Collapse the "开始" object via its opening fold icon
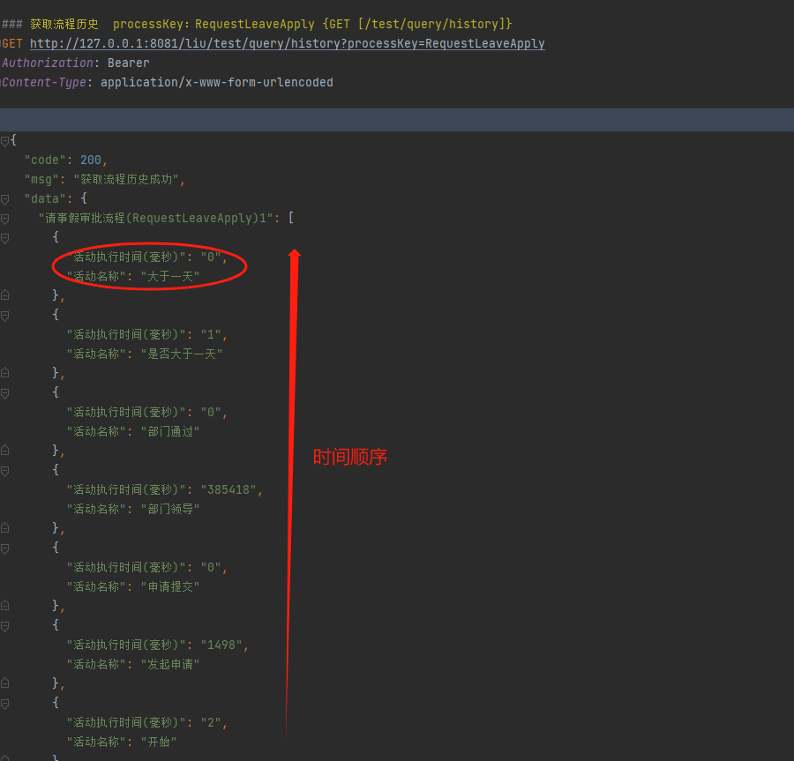The height and width of the screenshot is (761, 794). pyautogui.click(x=5, y=704)
